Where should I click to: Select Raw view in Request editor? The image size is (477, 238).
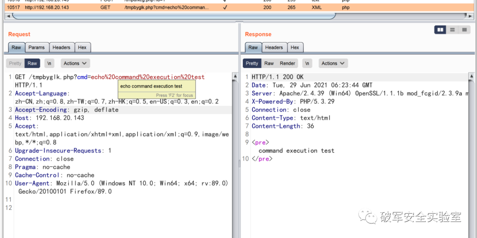[32, 63]
